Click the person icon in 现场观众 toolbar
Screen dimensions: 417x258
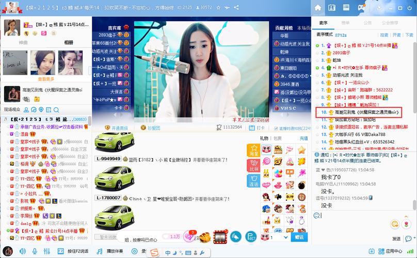pos(26,109)
